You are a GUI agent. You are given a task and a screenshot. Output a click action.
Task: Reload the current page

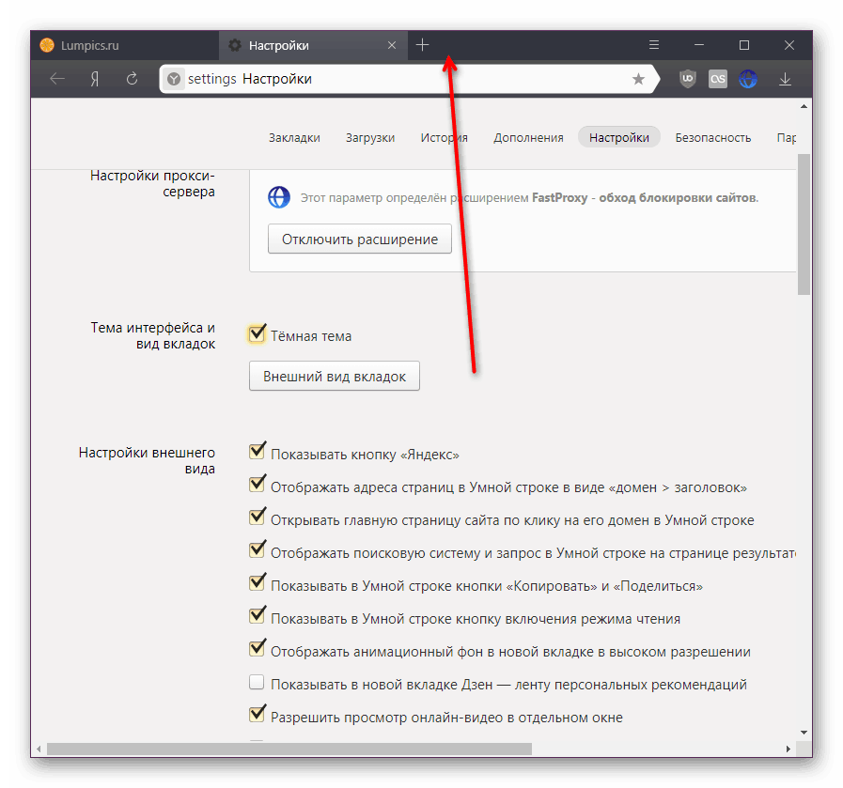(132, 79)
